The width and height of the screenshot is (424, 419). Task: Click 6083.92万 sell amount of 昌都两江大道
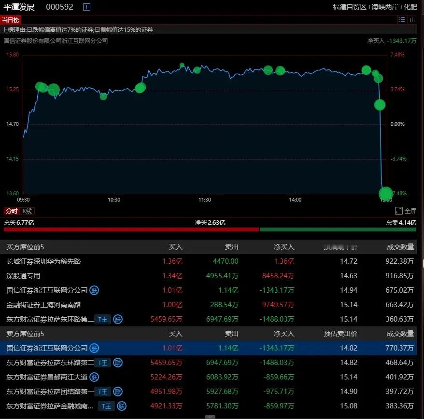222,377
